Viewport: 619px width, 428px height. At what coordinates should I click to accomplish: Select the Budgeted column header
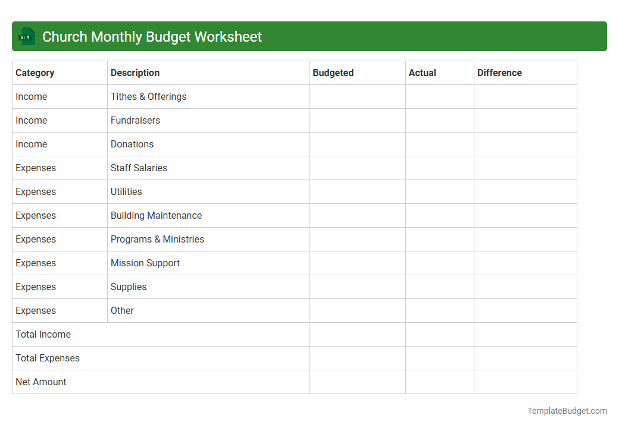333,73
